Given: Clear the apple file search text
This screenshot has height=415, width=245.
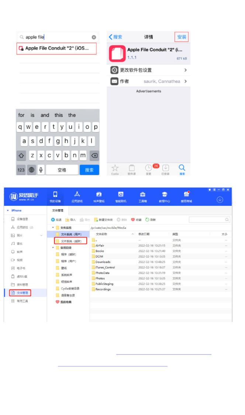Looking at the screenshot, I should coord(94,37).
